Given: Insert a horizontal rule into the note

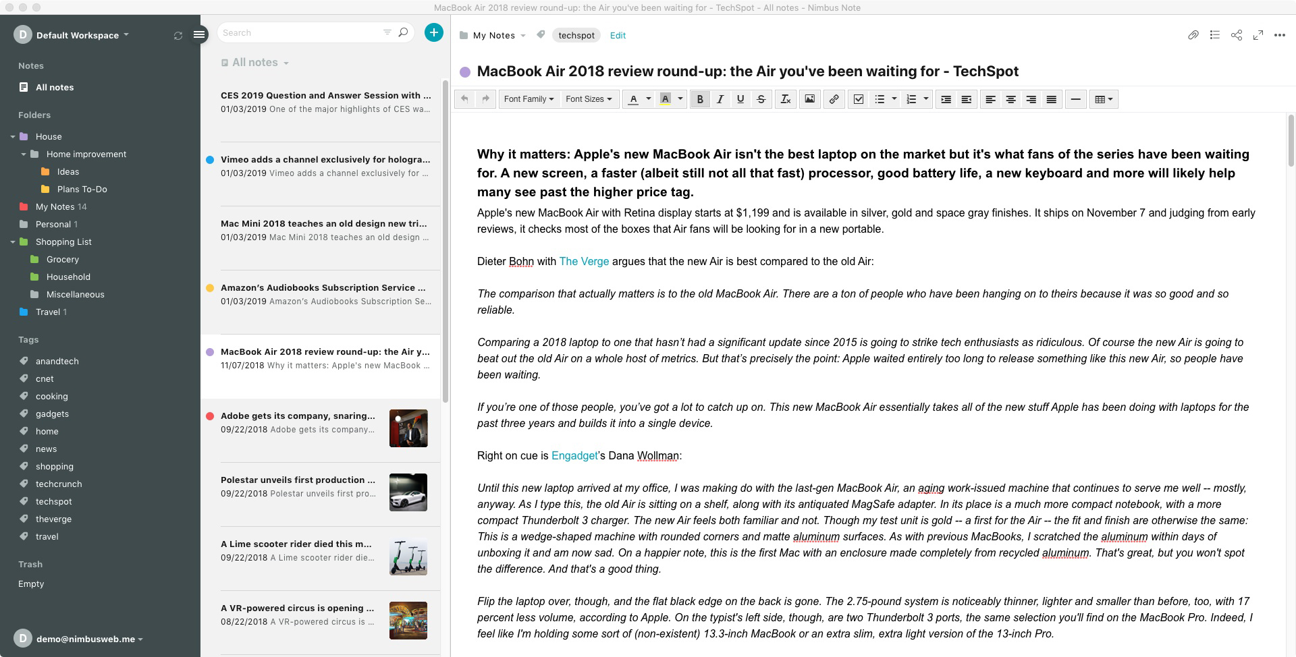Looking at the screenshot, I should [1075, 99].
